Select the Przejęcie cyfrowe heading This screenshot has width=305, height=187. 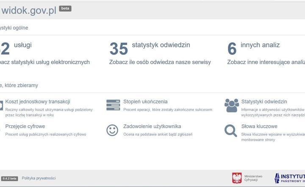point(25,126)
